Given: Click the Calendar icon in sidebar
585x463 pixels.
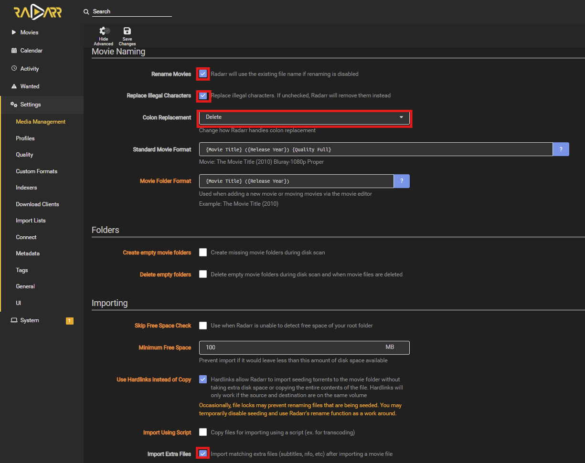Looking at the screenshot, I should pos(14,51).
